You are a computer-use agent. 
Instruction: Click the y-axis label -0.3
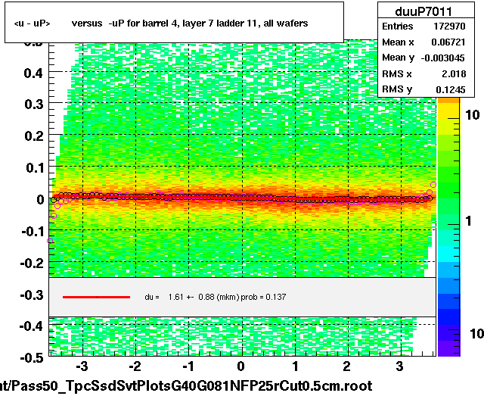32,295
